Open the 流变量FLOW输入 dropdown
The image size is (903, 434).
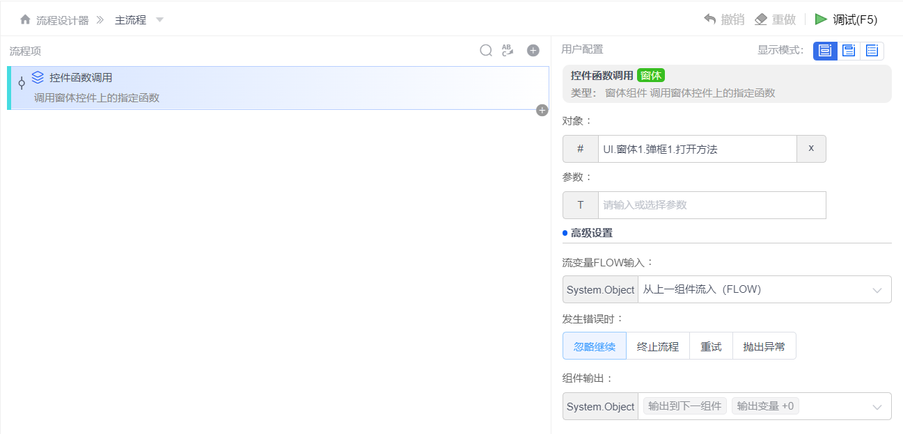(x=879, y=289)
